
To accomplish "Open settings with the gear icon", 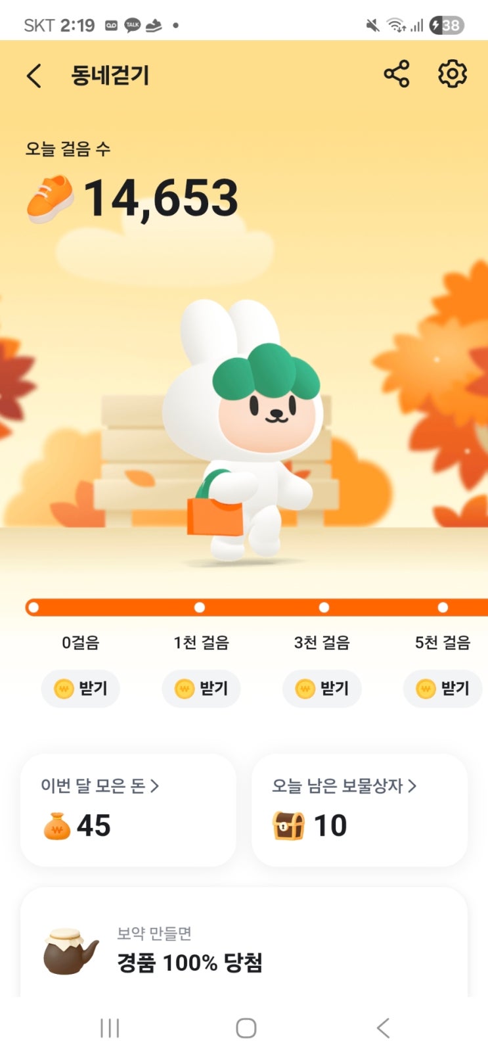I will point(453,74).
